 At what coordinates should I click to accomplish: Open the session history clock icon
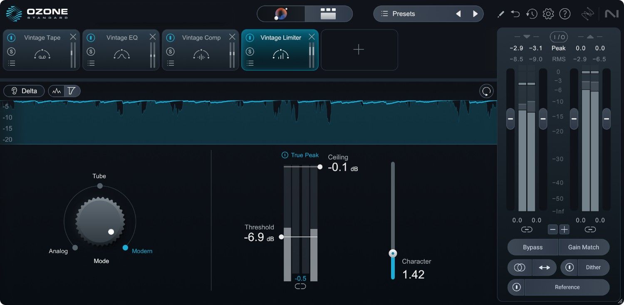[532, 13]
